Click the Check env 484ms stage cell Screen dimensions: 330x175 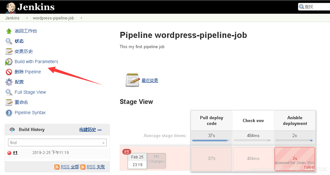pyautogui.click(x=253, y=159)
